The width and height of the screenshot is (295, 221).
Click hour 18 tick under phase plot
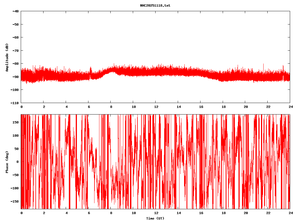223,213
